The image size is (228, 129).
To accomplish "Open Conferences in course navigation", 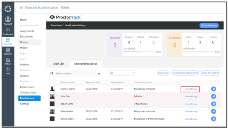I will tap(27, 87).
